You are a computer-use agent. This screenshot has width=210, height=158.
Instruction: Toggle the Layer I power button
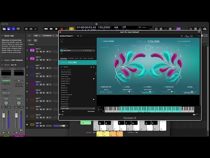(x=123, y=87)
